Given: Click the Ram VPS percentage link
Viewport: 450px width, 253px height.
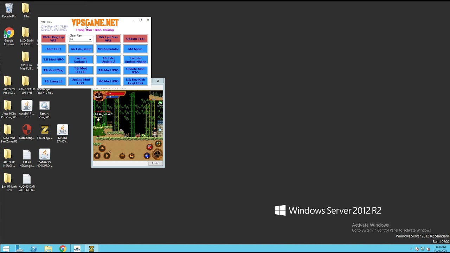Looking at the screenshot, I should pos(55,27).
